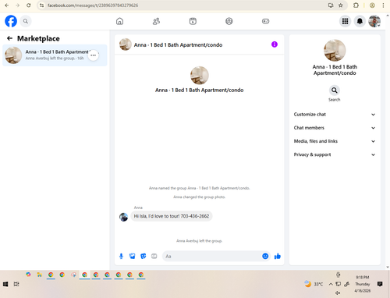Toggle the purple conversation information icon
This screenshot has width=390, height=298.
click(275, 44)
